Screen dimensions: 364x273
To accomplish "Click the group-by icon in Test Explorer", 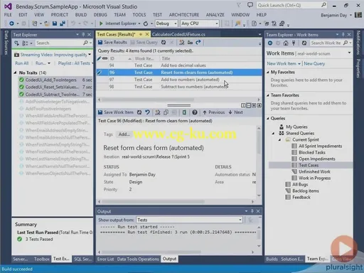I will pos(25,43).
